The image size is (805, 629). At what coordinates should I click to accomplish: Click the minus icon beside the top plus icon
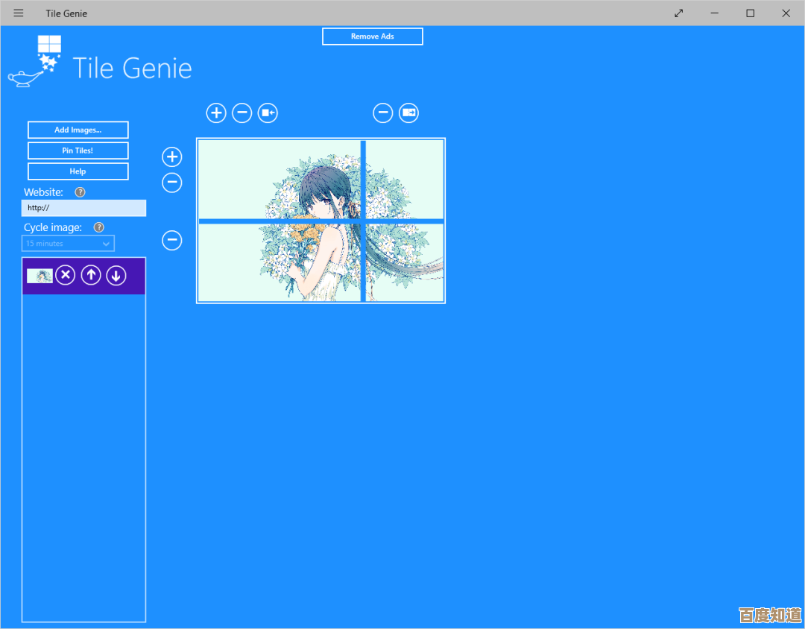coord(241,113)
